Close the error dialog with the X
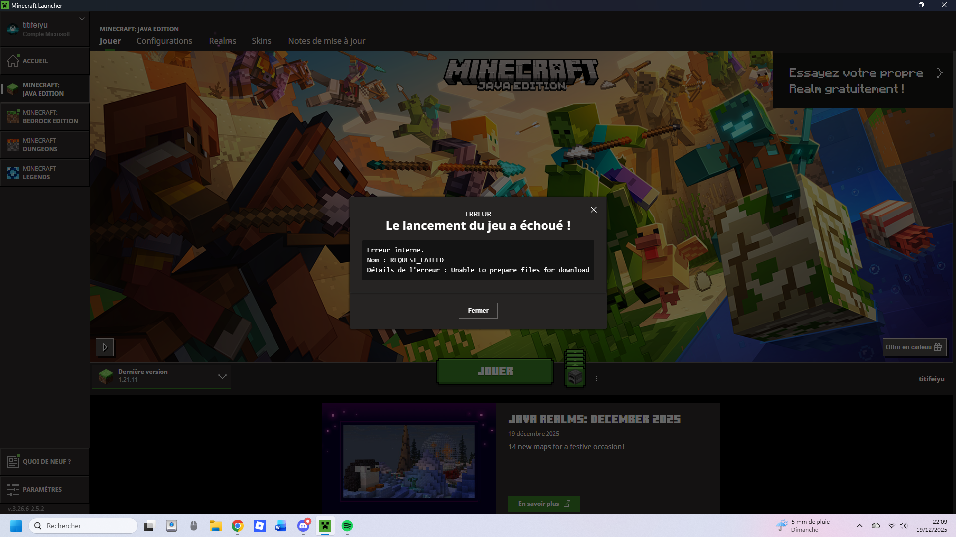Viewport: 956px width, 537px height. 593,210
